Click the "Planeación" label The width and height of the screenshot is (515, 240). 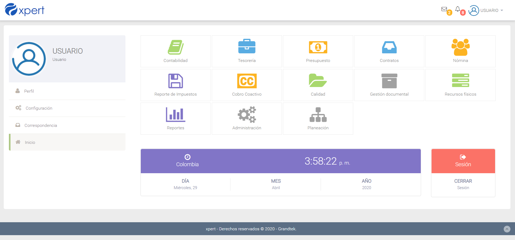[318, 128]
